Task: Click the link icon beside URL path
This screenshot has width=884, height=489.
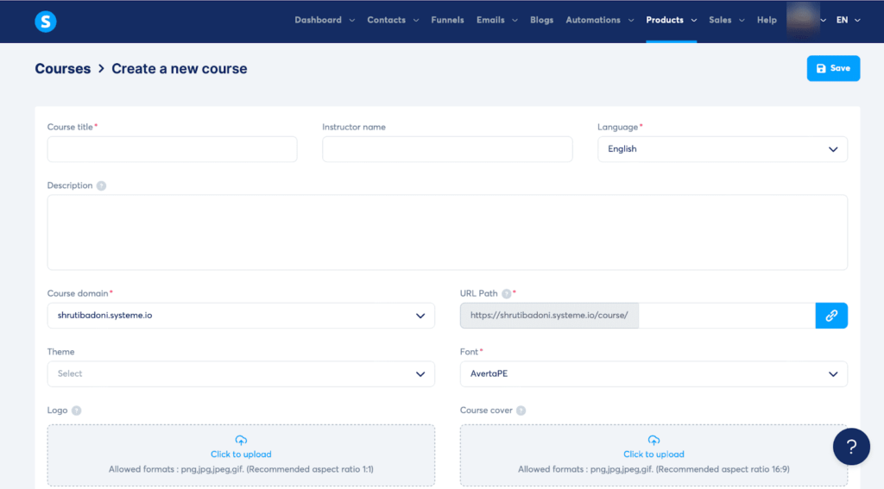Action: [x=831, y=316]
